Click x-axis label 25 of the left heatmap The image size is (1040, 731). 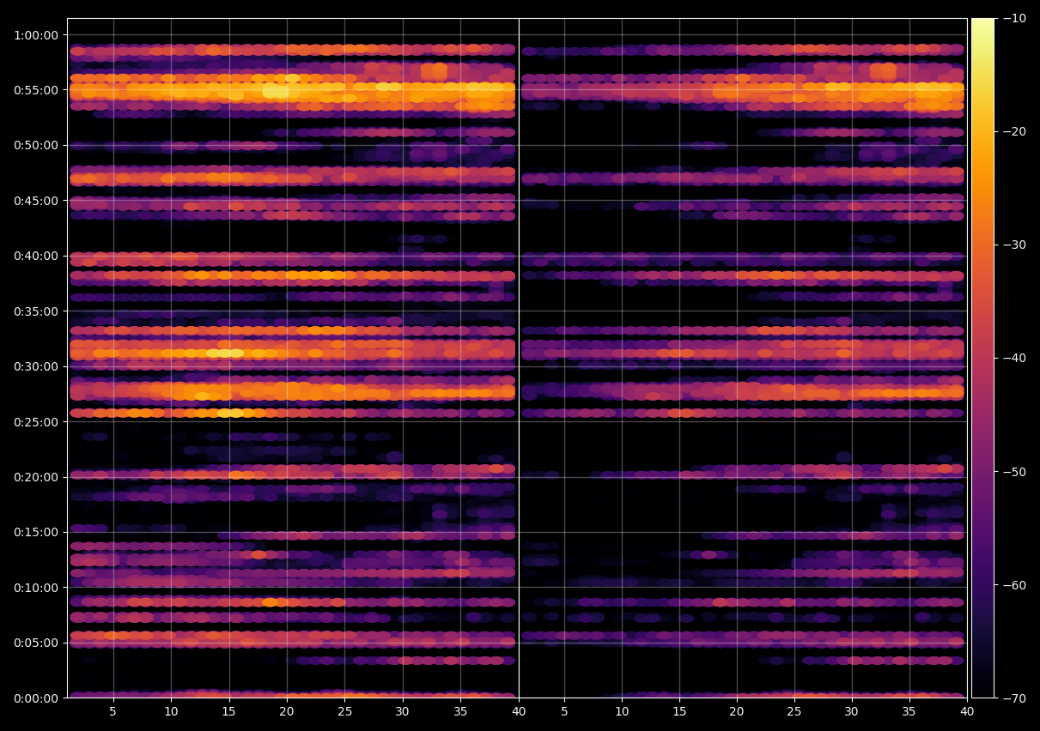[344, 712]
